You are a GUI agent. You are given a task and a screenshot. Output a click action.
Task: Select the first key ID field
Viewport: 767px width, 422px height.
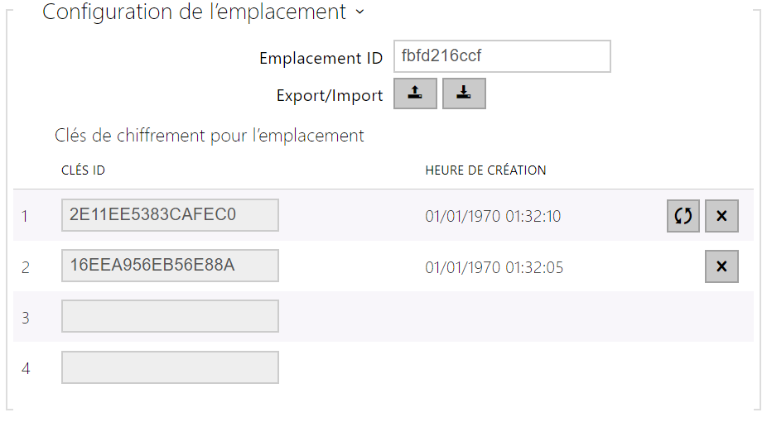(x=170, y=215)
